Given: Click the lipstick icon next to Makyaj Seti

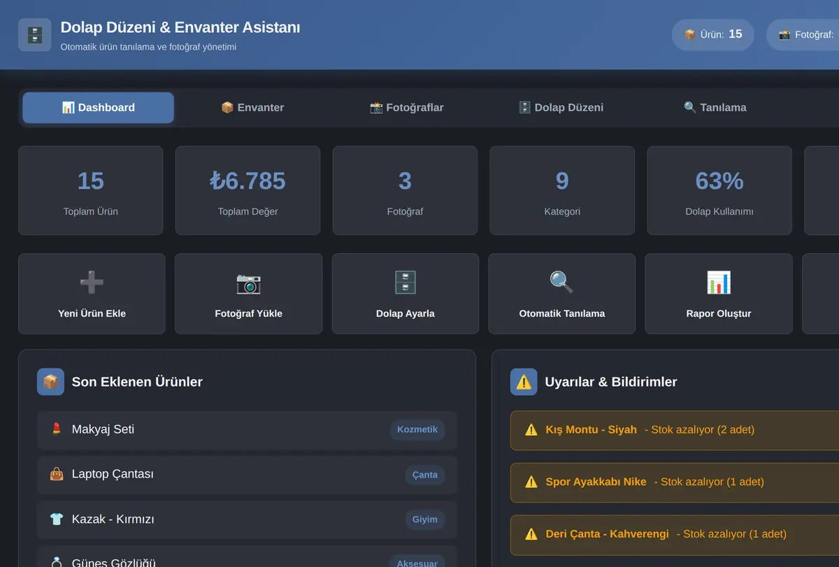Looking at the screenshot, I should click(57, 429).
